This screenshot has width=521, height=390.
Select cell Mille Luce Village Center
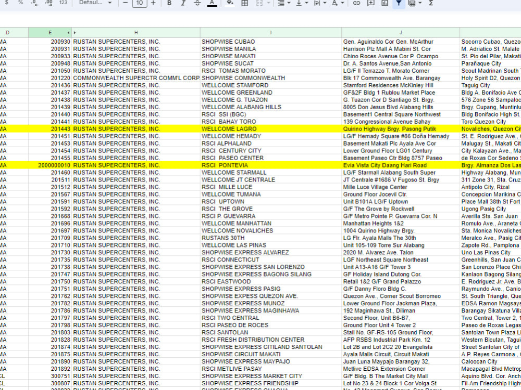(401, 187)
